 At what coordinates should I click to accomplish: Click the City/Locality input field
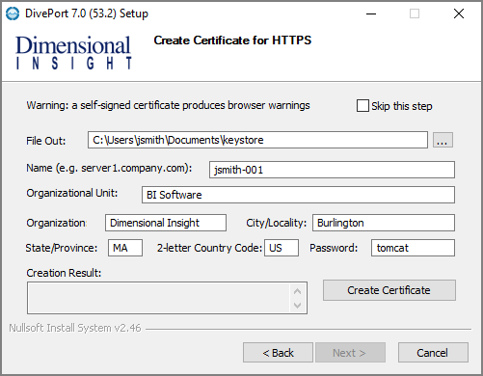384,223
